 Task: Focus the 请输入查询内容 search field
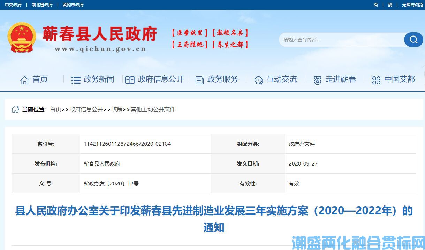(342, 40)
